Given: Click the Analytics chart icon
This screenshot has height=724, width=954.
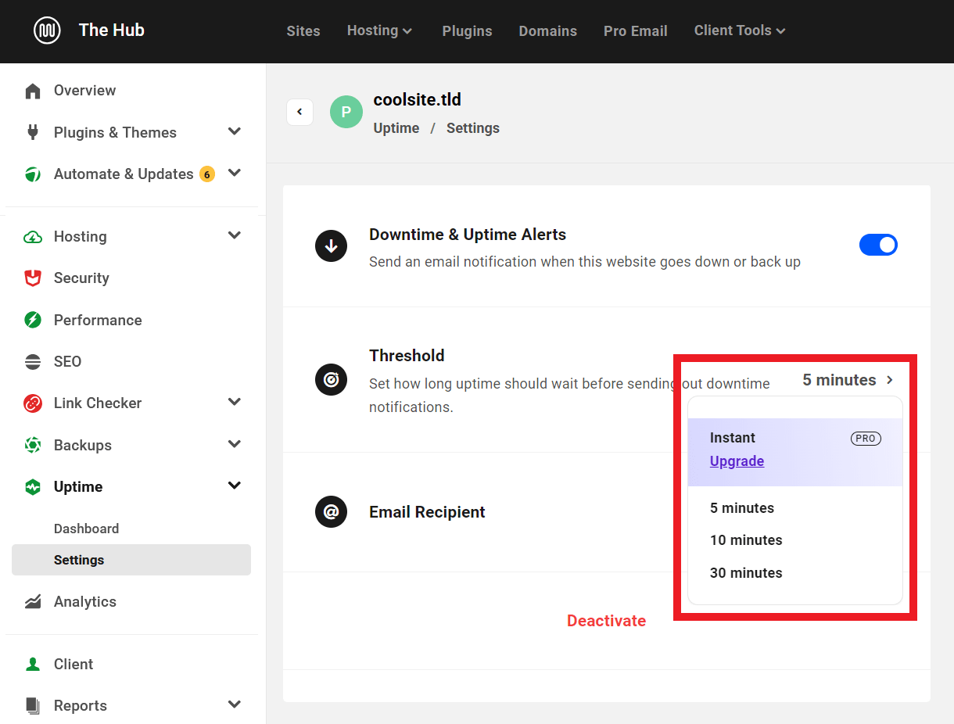Looking at the screenshot, I should click(33, 601).
